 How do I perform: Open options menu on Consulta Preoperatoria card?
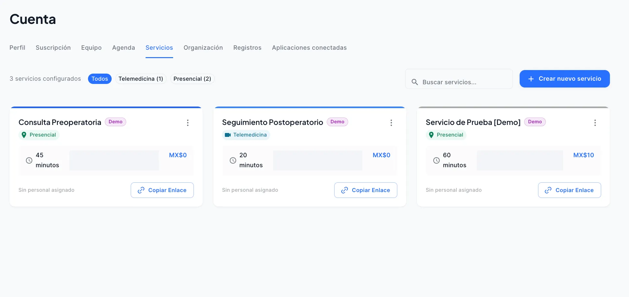pyautogui.click(x=188, y=123)
